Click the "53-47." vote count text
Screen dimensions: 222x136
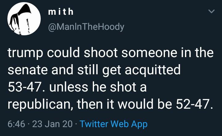(x=25, y=87)
